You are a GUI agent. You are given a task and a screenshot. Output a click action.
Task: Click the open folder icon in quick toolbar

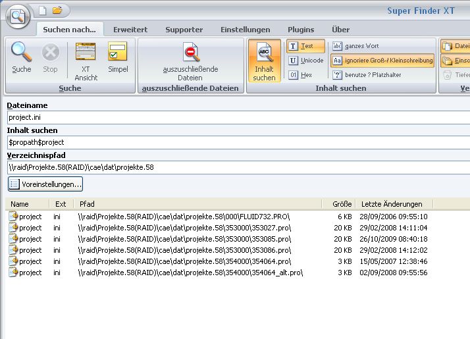click(x=57, y=11)
